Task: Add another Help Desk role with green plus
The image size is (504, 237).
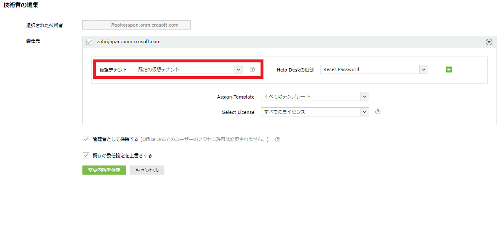Action: click(449, 69)
